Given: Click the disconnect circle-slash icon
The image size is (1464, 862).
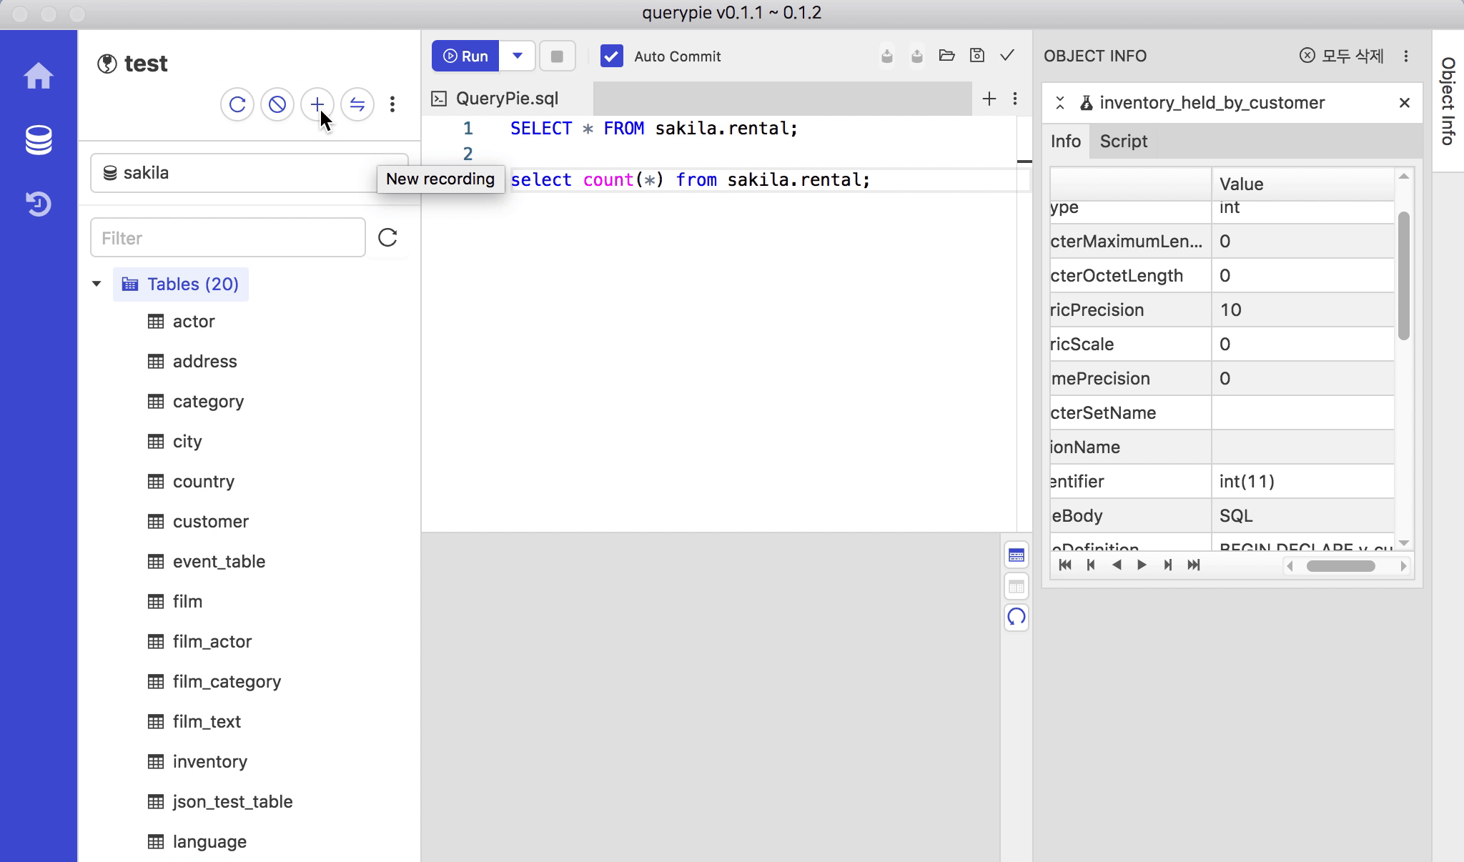Looking at the screenshot, I should point(277,105).
